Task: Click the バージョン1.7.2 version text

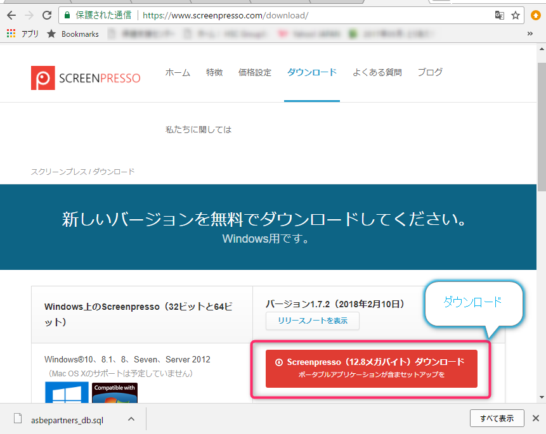Action: 335,304
